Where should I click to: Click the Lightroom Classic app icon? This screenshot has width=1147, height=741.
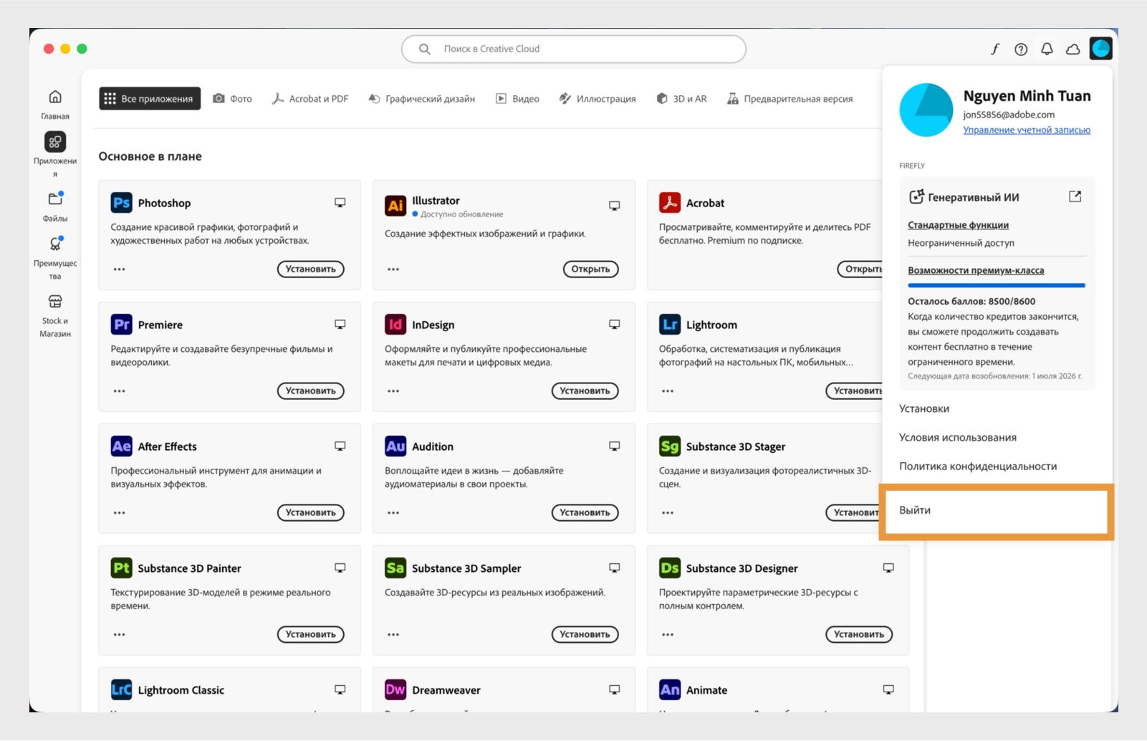[122, 690]
